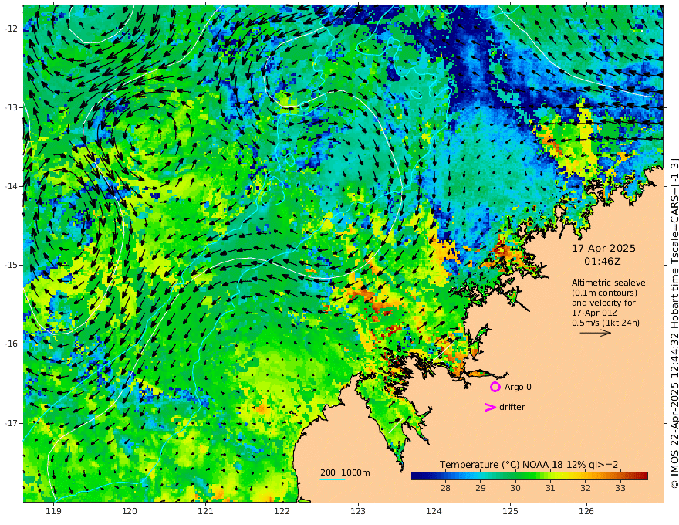
Task: Click the '200 1000m' depth legend text
Action: point(345,472)
